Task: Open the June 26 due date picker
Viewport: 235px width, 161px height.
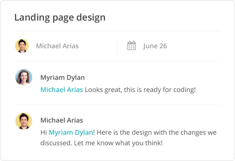Action: tap(155, 46)
